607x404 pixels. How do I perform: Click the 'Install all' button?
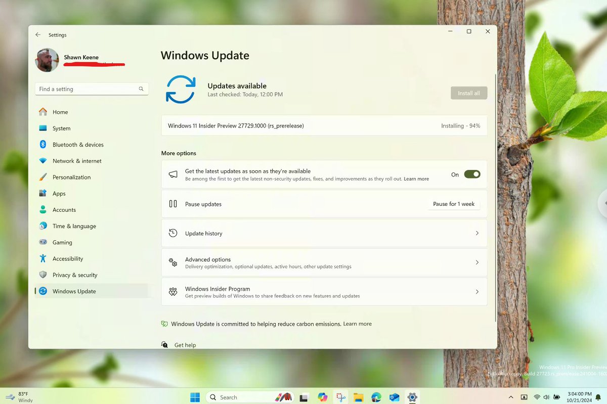(x=468, y=93)
